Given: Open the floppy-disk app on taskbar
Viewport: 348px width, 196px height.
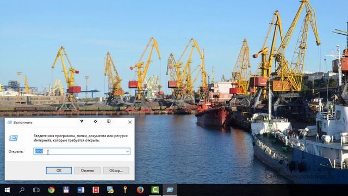Looking at the screenshot, I should (66, 190).
